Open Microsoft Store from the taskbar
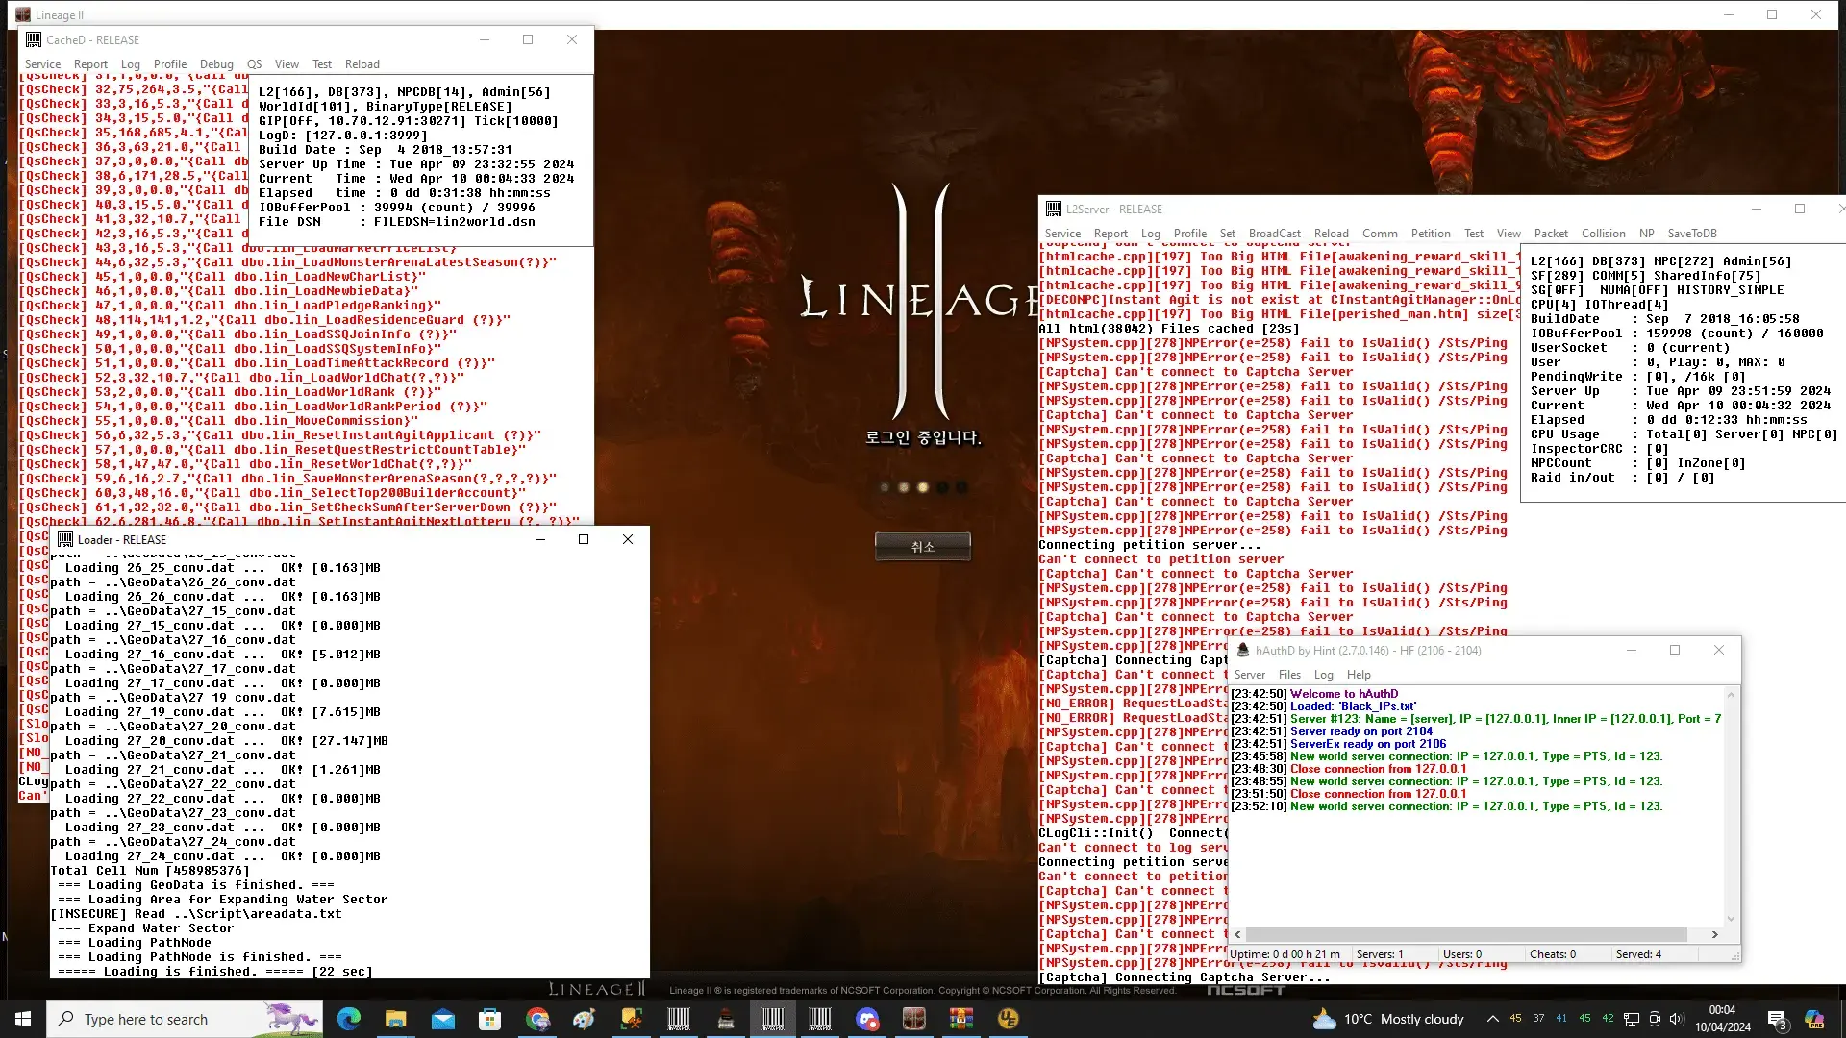Image resolution: width=1846 pixels, height=1038 pixels. pyautogui.click(x=489, y=1019)
